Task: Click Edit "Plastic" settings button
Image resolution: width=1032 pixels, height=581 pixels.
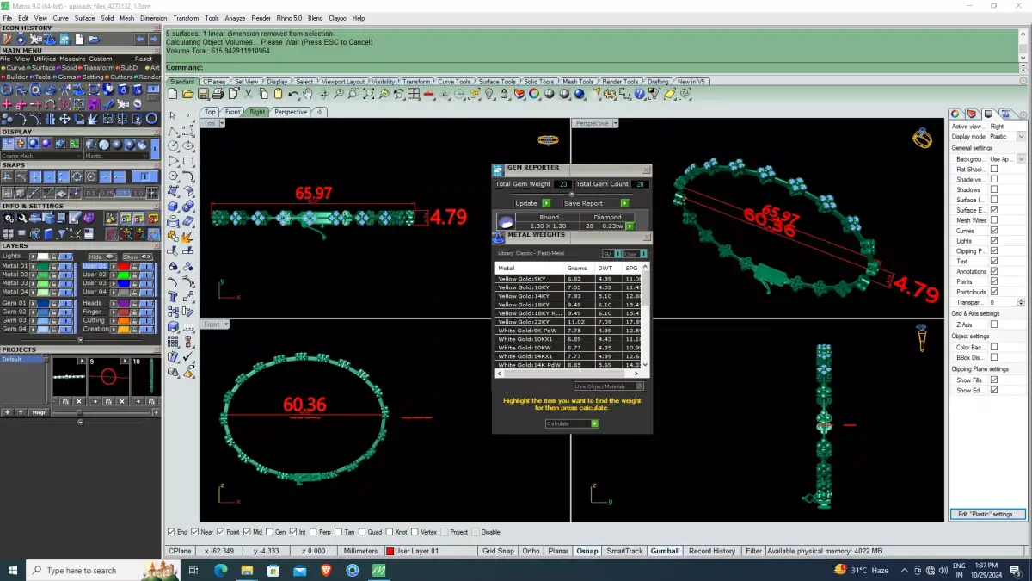Action: pos(987,514)
